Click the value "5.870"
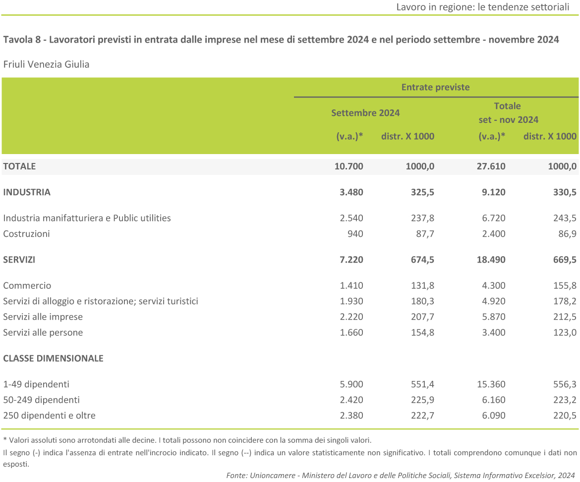The width and height of the screenshot is (580, 482). point(493,317)
